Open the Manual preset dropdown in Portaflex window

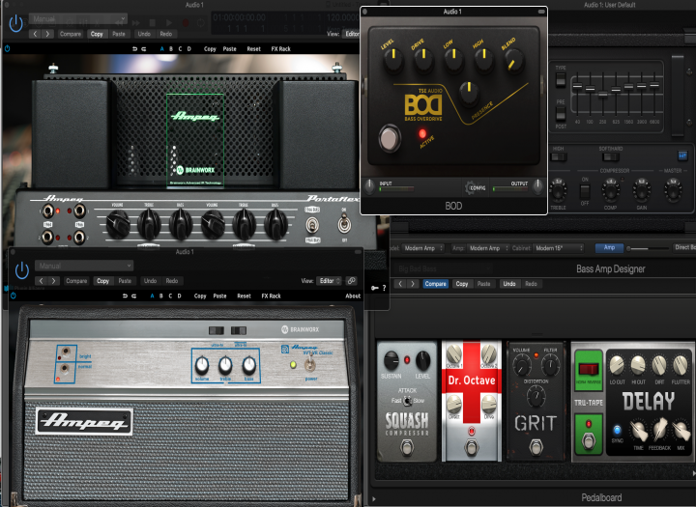78,18
